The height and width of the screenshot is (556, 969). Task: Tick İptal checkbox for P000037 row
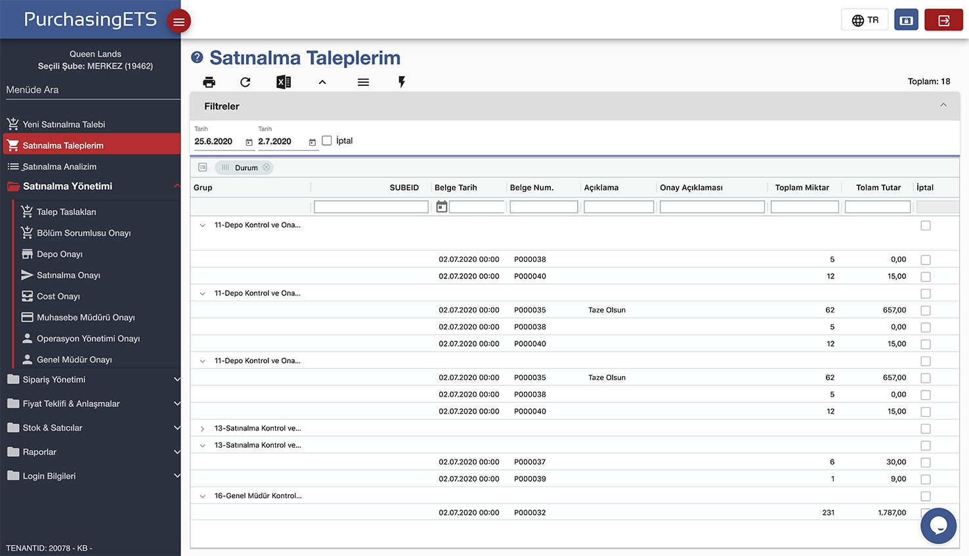pyautogui.click(x=926, y=463)
